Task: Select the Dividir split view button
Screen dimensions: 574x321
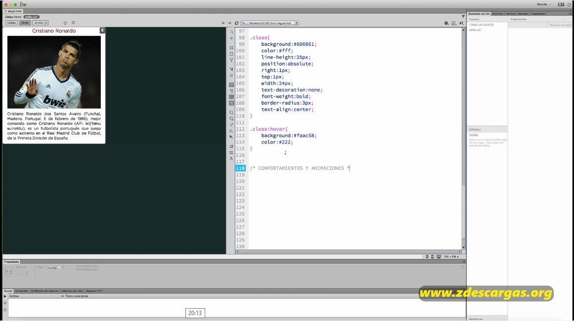Action: click(25, 23)
